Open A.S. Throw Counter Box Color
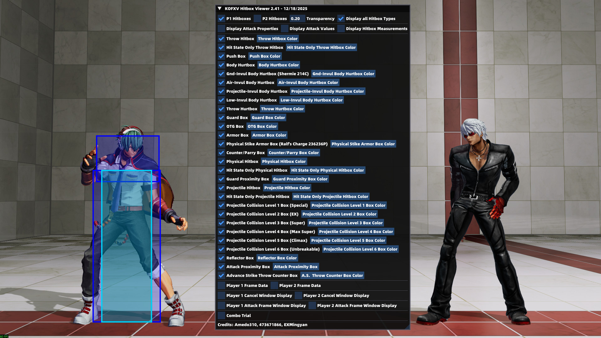The height and width of the screenshot is (338, 601). (332, 275)
